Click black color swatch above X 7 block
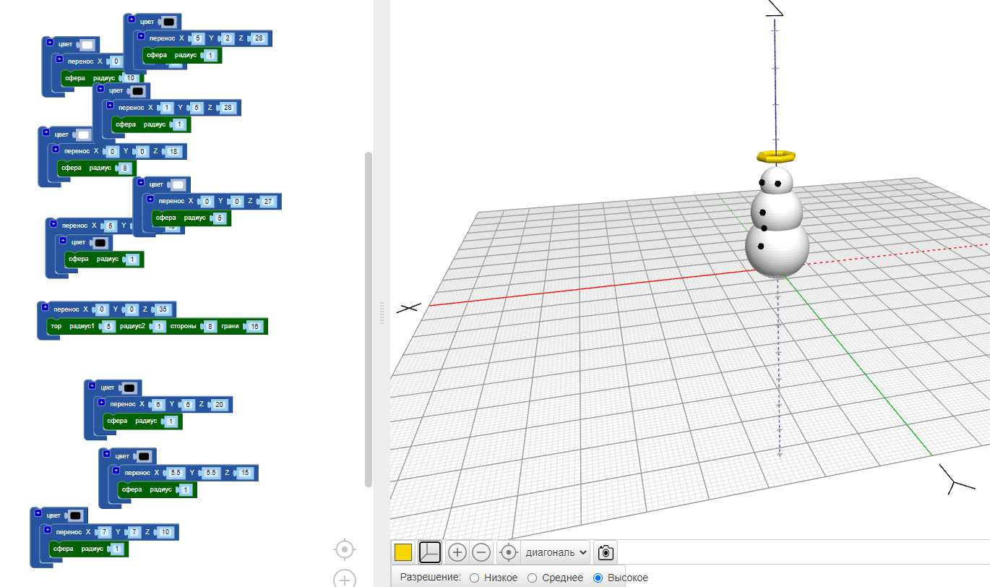 [75, 515]
